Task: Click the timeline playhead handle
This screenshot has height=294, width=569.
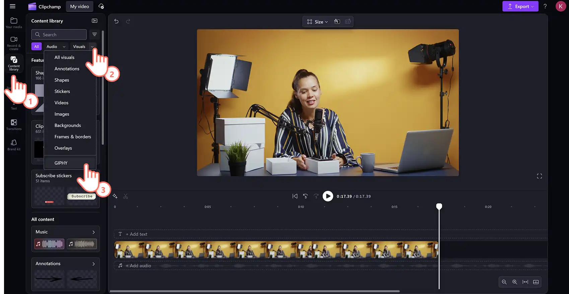Action: click(x=439, y=206)
